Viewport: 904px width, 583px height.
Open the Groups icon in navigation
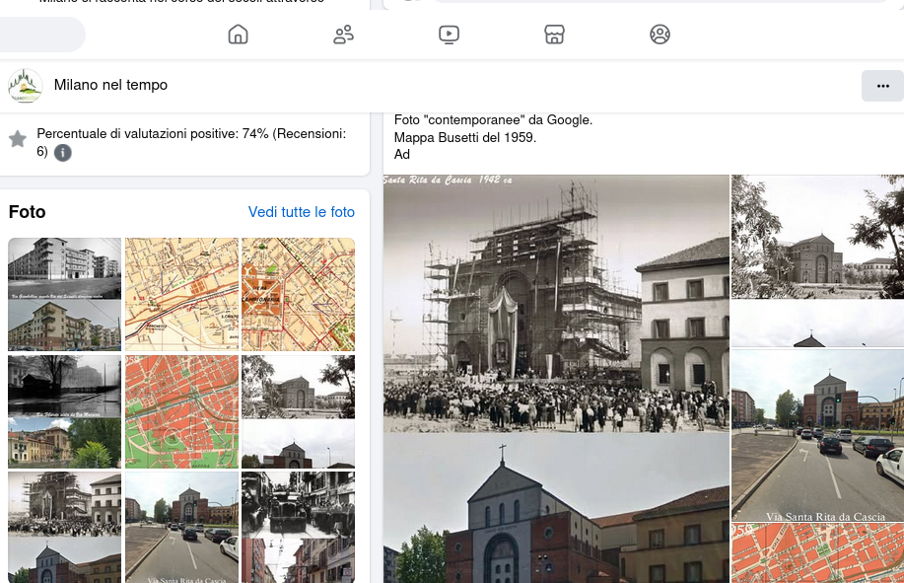[x=660, y=35]
